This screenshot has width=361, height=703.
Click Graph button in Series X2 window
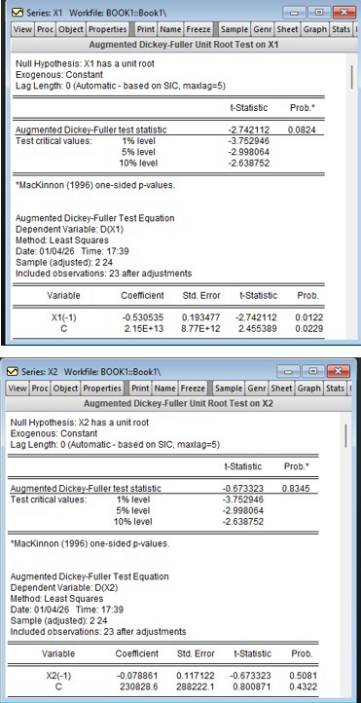point(309,388)
